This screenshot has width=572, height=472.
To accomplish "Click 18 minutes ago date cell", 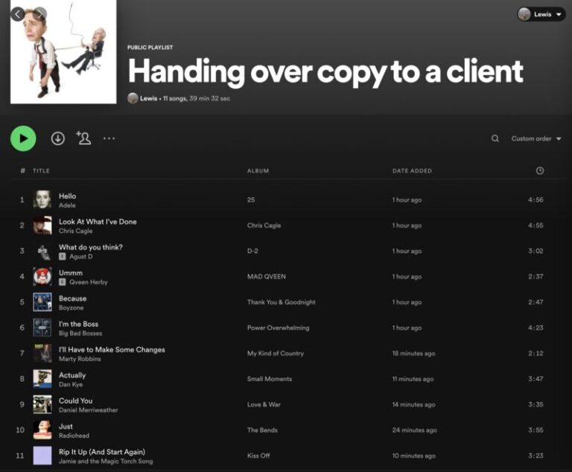I will click(413, 353).
